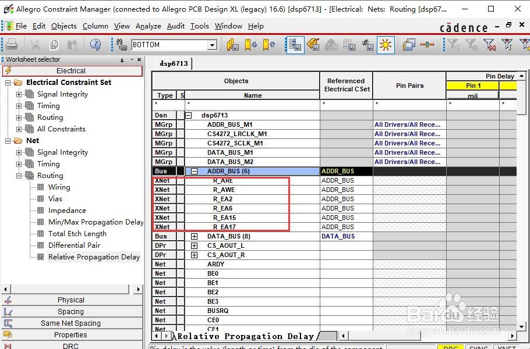
Task: Toggle the sun-shaped highlight icon
Action: tap(386, 45)
